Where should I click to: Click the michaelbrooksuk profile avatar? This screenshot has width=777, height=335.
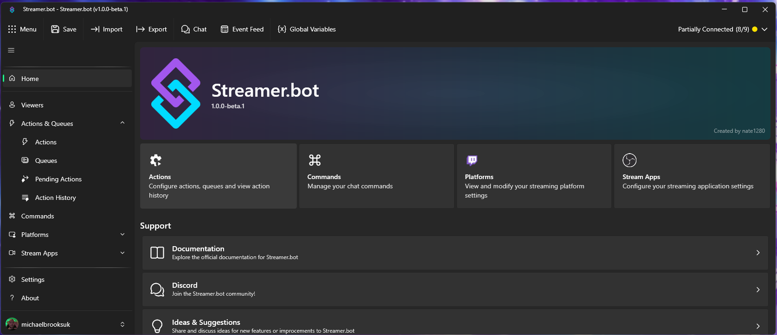[x=12, y=324]
